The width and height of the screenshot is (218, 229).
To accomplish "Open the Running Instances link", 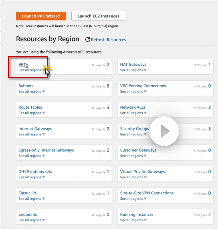I will [137, 214].
